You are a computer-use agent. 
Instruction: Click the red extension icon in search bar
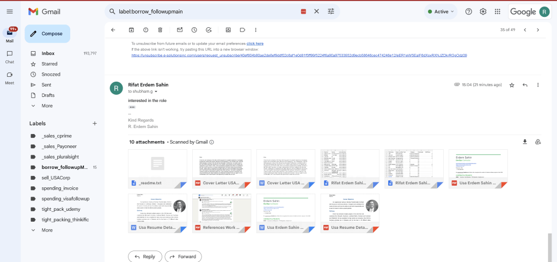point(303,11)
